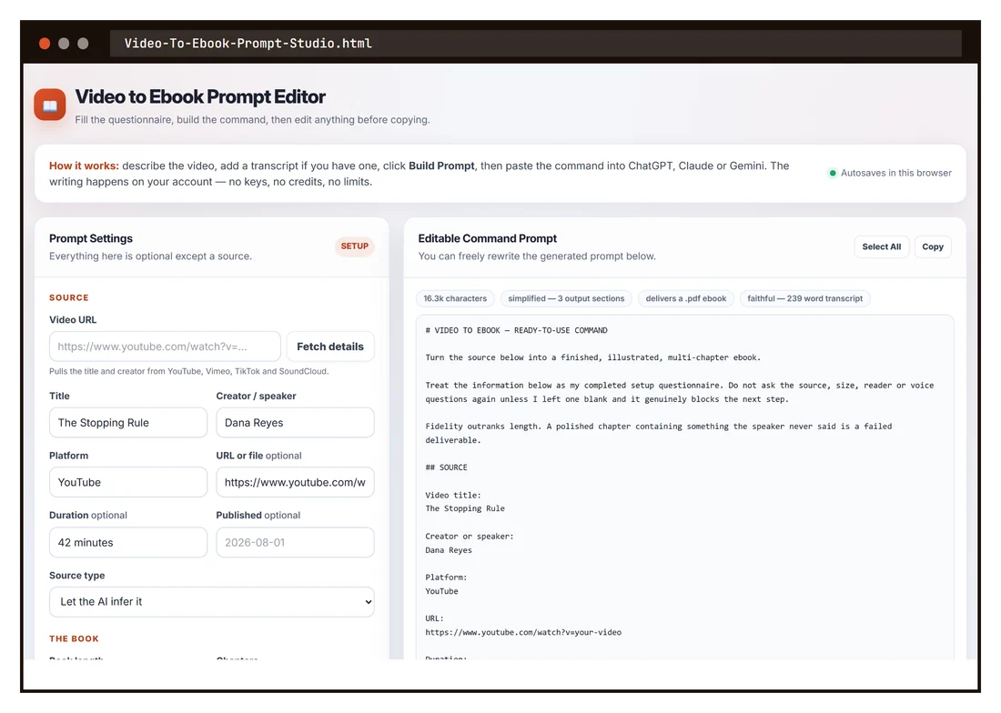Viewport: 1001px width, 713px height.
Task: Click the Source type label
Action: pos(76,576)
